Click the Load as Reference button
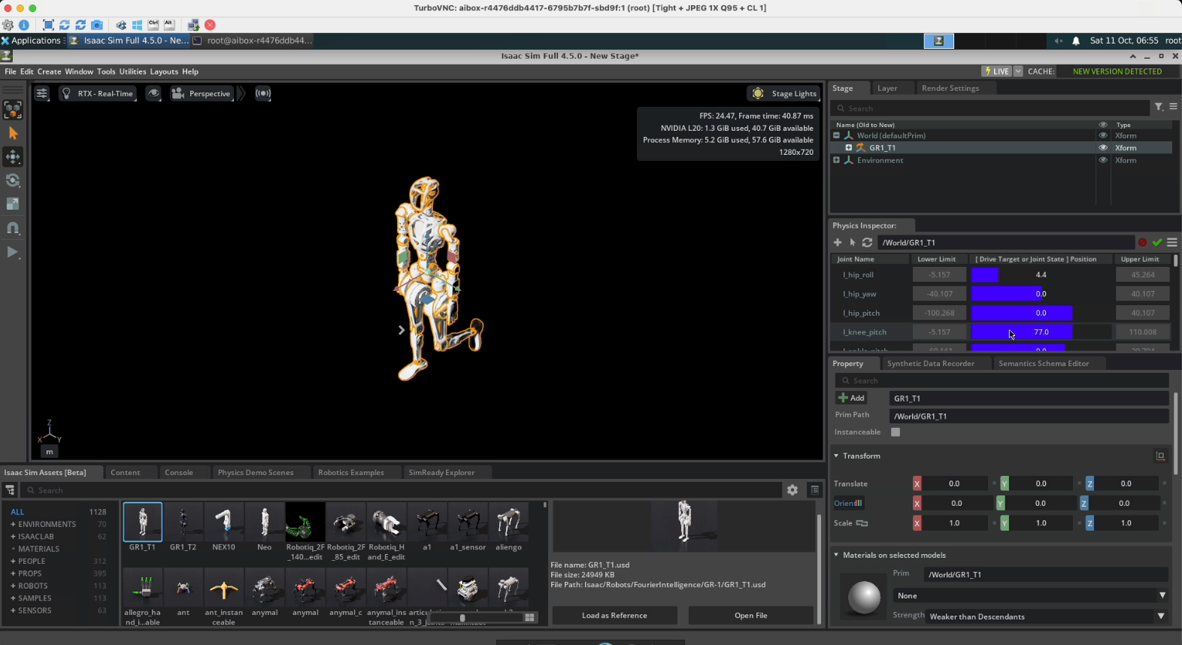 coord(614,616)
